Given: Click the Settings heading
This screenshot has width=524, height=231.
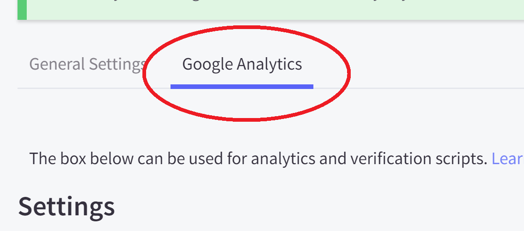Looking at the screenshot, I should (x=66, y=206).
